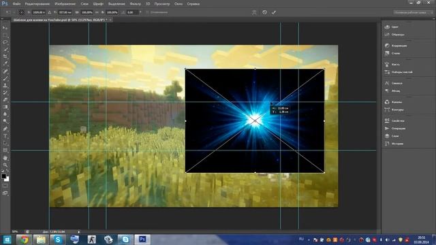The width and height of the screenshot is (436, 245).
Task: Open the Окно menu
Action: (178, 4)
